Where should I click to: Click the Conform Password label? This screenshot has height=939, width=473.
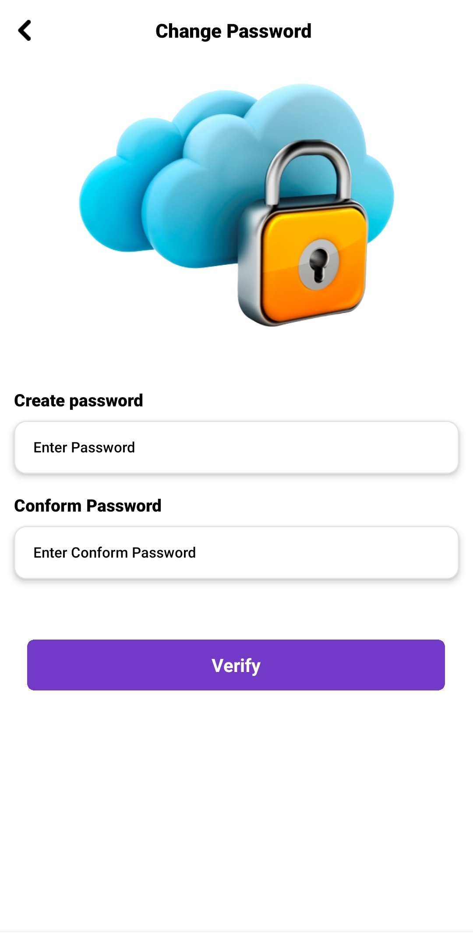coord(88,505)
